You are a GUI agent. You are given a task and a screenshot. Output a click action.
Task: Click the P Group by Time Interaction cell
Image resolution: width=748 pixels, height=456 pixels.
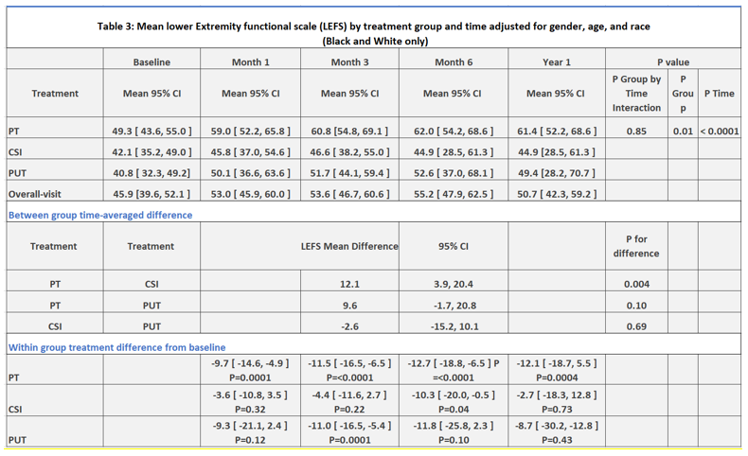(x=636, y=94)
